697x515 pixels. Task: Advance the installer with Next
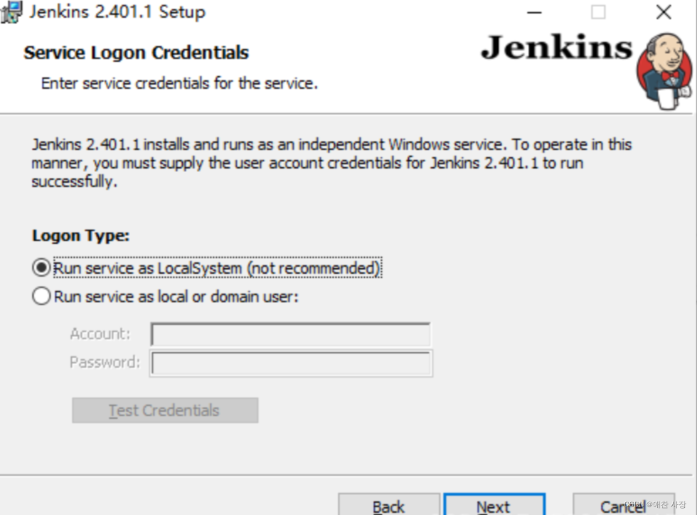[494, 505]
